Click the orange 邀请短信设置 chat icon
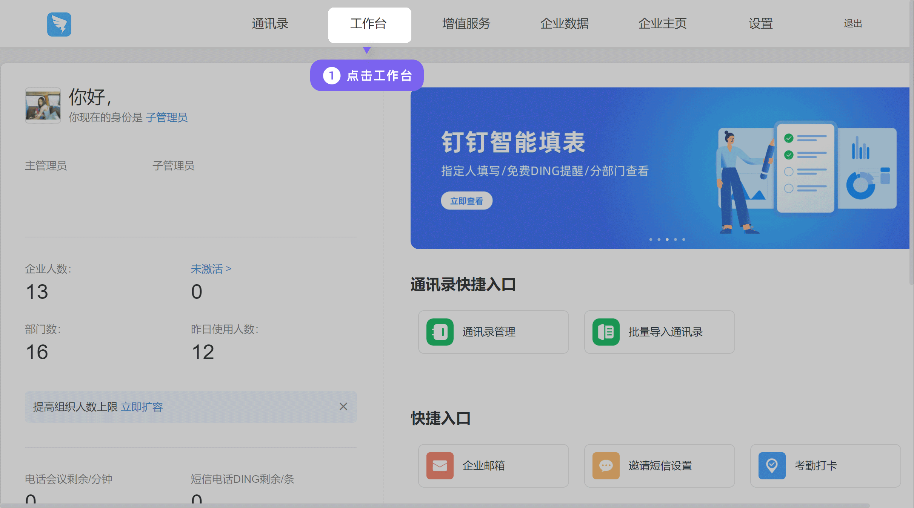Screen dimensions: 914x508 coord(606,466)
